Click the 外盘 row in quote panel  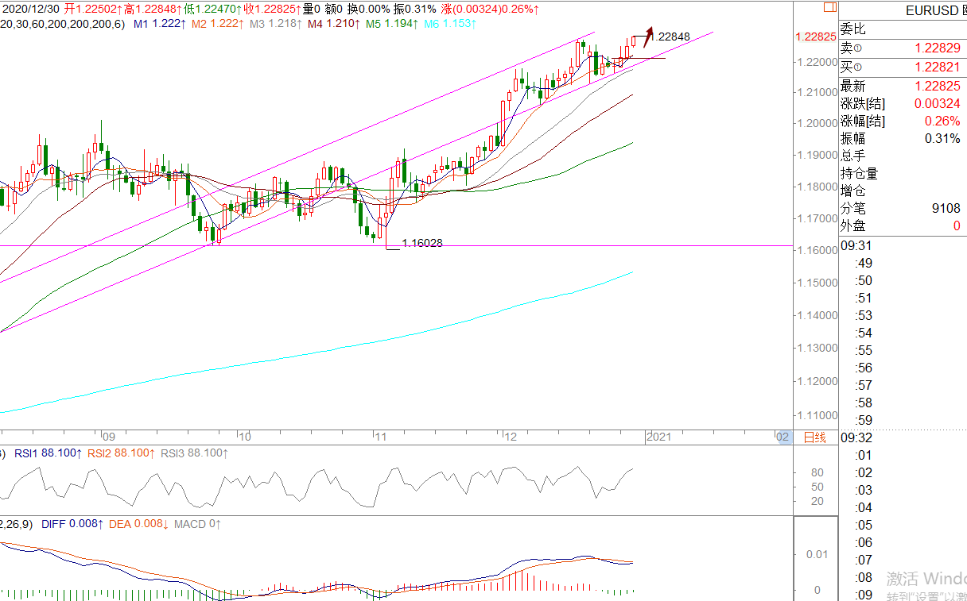pyautogui.click(x=903, y=225)
